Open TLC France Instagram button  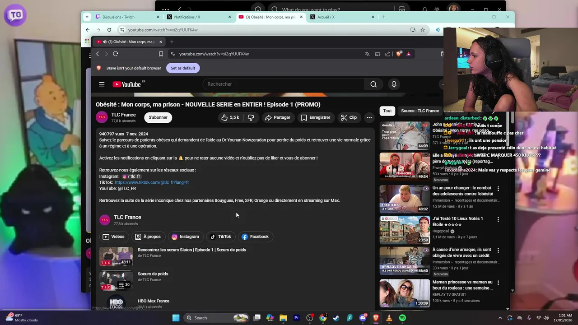point(185,237)
